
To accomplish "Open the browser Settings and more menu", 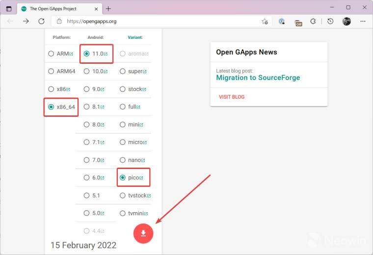I will pos(363,22).
